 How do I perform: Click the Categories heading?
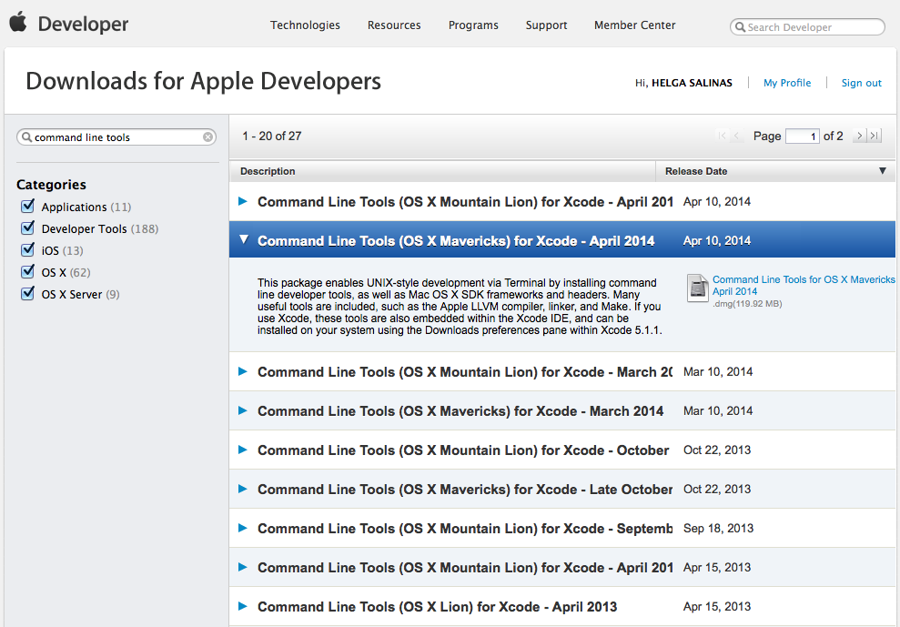(x=51, y=185)
